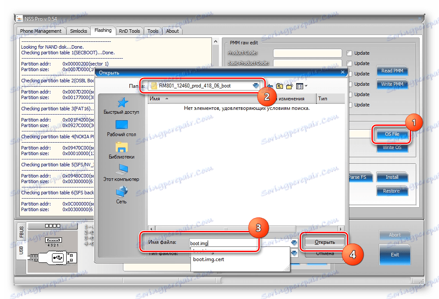Image resolution: width=439 pixels, height=299 pixels.
Task: Open the view options dropdown arrow
Action: (x=306, y=86)
